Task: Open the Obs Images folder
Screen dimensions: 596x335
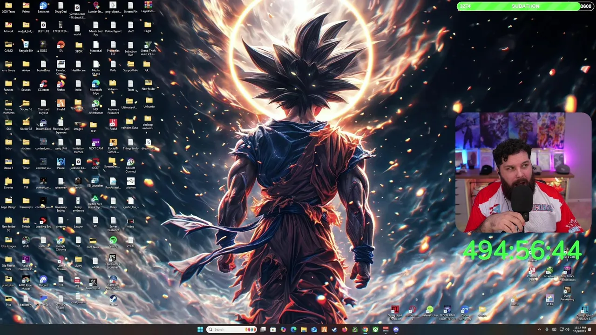Action: 8,242
